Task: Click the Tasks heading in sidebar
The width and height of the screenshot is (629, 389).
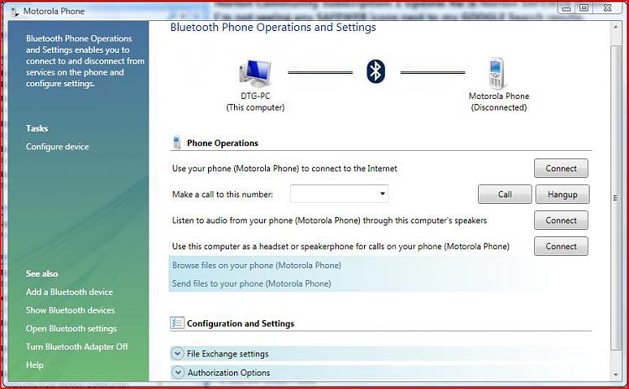Action: point(37,128)
